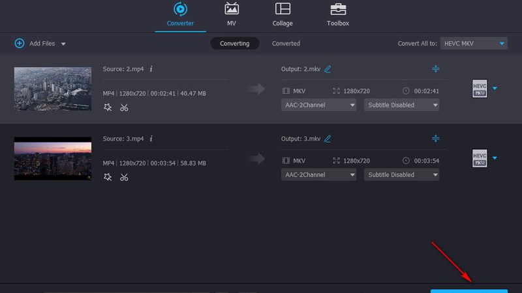Show info for source 2.mp4
The image size is (522, 293).
click(x=151, y=69)
